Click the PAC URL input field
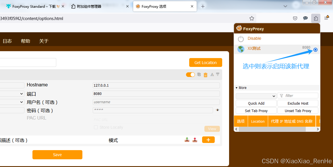This screenshot has width=333, height=167. pos(156,120)
